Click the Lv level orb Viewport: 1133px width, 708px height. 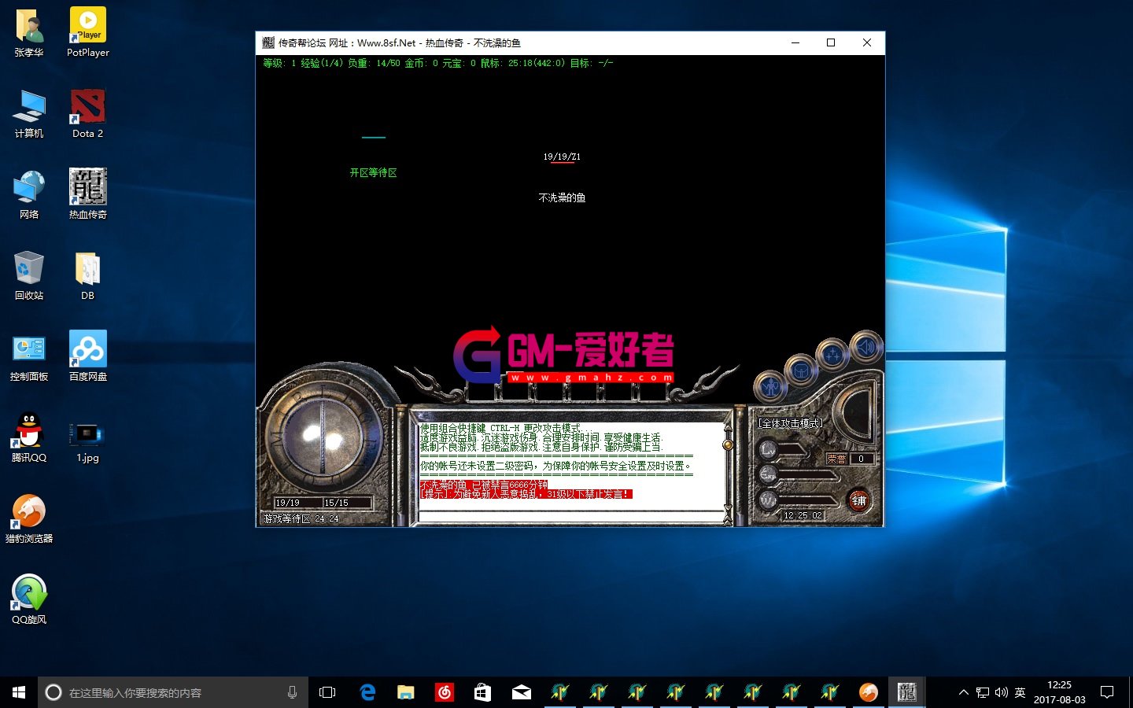pos(768,450)
